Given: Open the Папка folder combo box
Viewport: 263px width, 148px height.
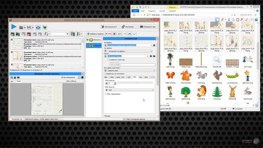Looking at the screenshot, I should click(128, 56).
